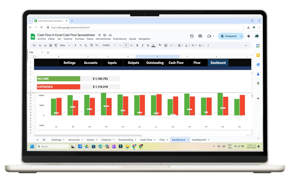Decrease font size with minus button
The image size is (287, 179).
[x=121, y=45]
